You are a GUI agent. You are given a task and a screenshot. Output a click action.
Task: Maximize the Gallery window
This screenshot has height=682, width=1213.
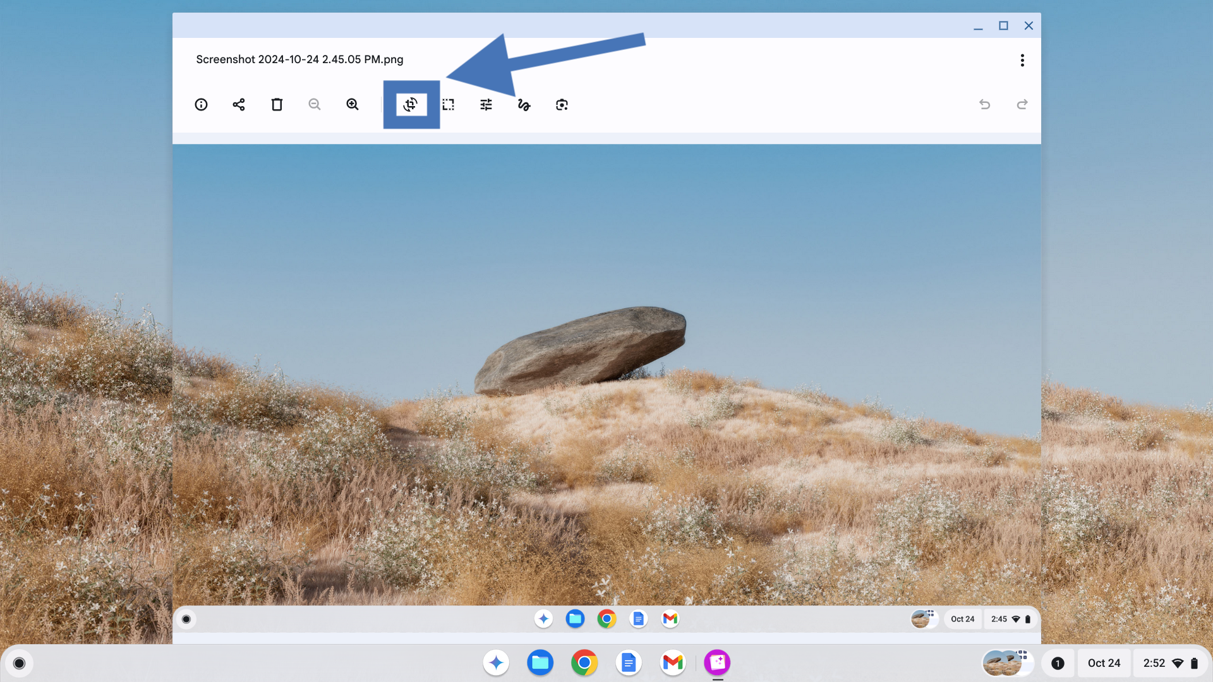(1003, 26)
